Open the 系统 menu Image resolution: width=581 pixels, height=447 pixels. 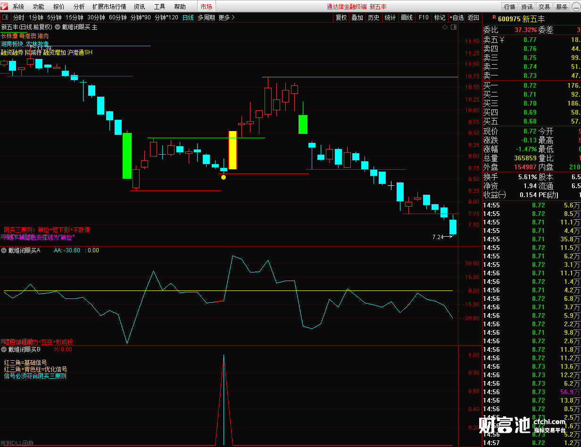[18, 7]
